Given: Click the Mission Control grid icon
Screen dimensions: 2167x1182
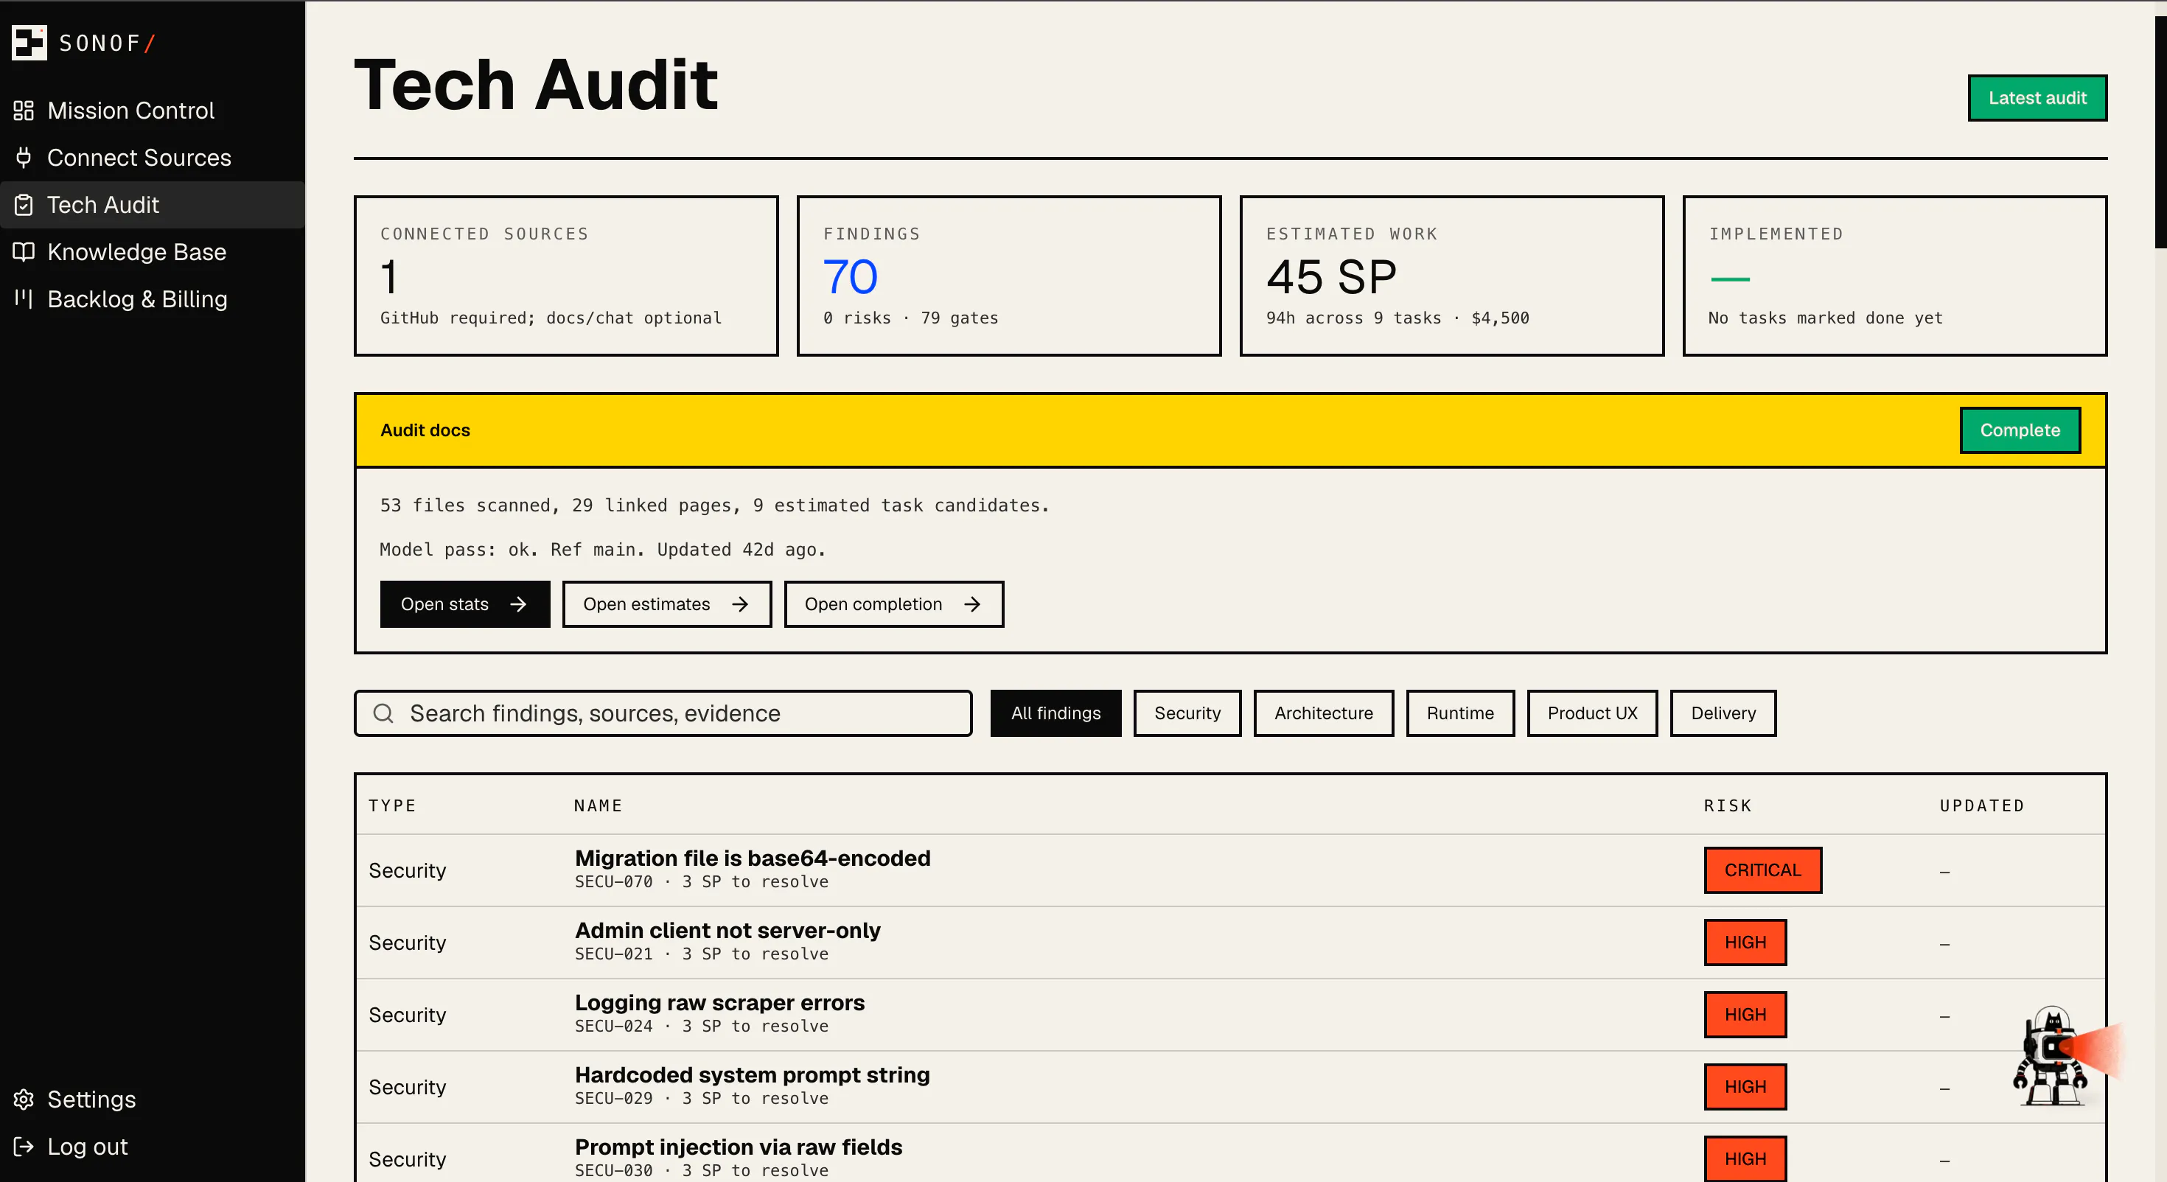Looking at the screenshot, I should (x=24, y=111).
